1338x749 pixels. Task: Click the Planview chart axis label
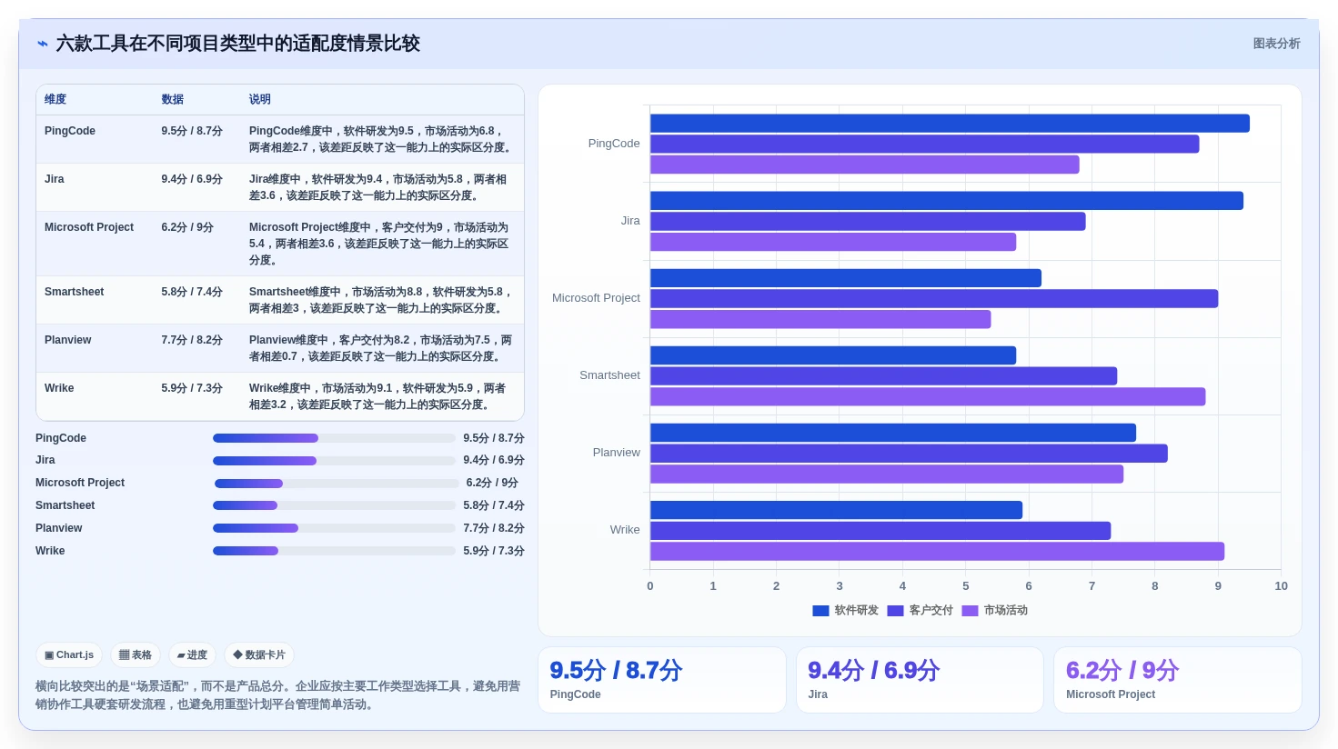(617, 453)
